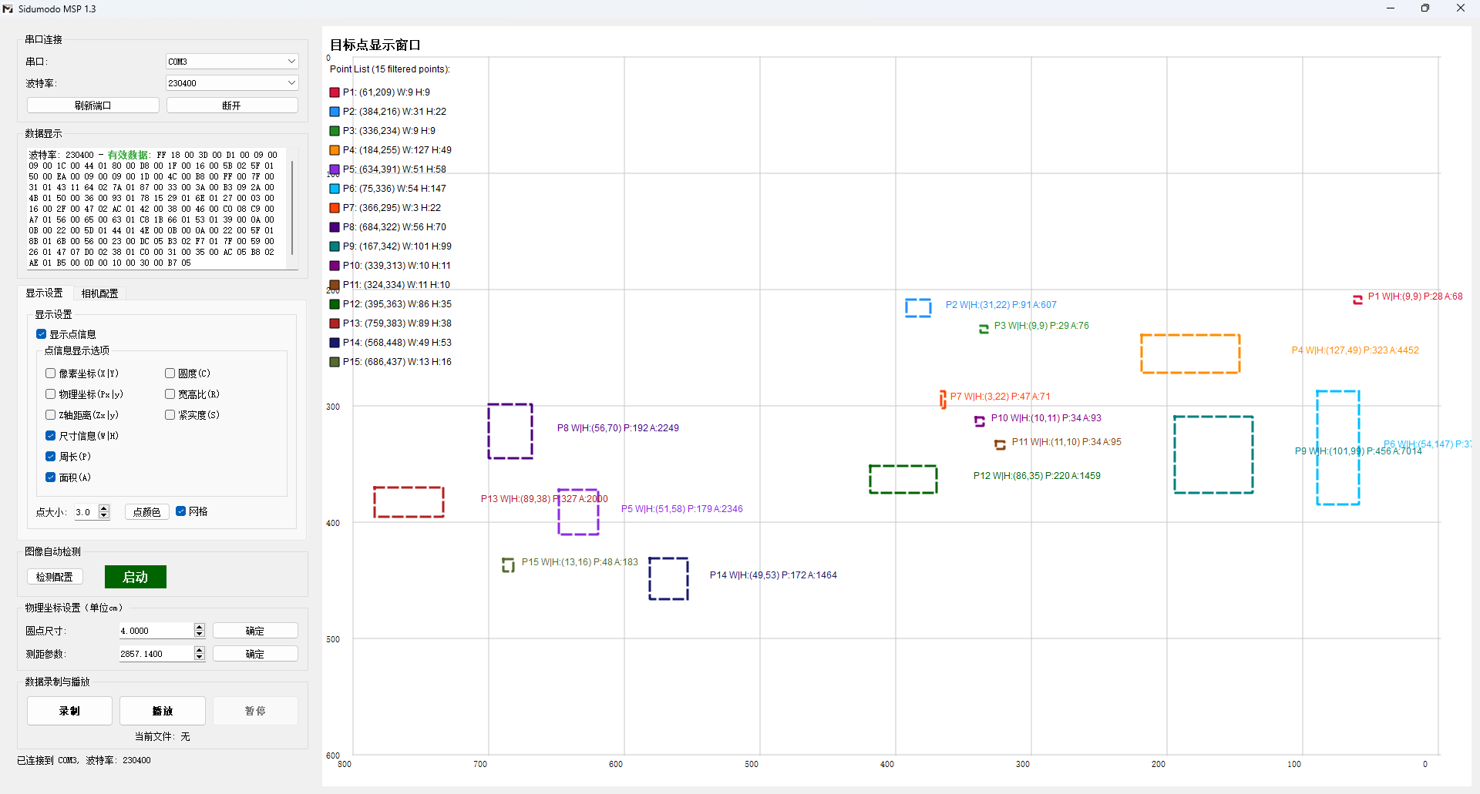Click the 测距参数 input field
1480x794 pixels.
155,654
